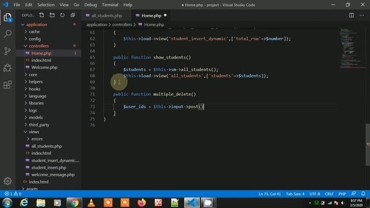The width and height of the screenshot is (370, 208).
Task: Open the Edit menu
Action: point(28,5)
